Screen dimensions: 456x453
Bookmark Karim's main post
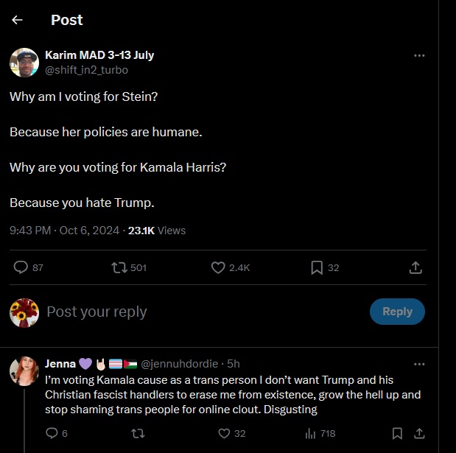[317, 267]
